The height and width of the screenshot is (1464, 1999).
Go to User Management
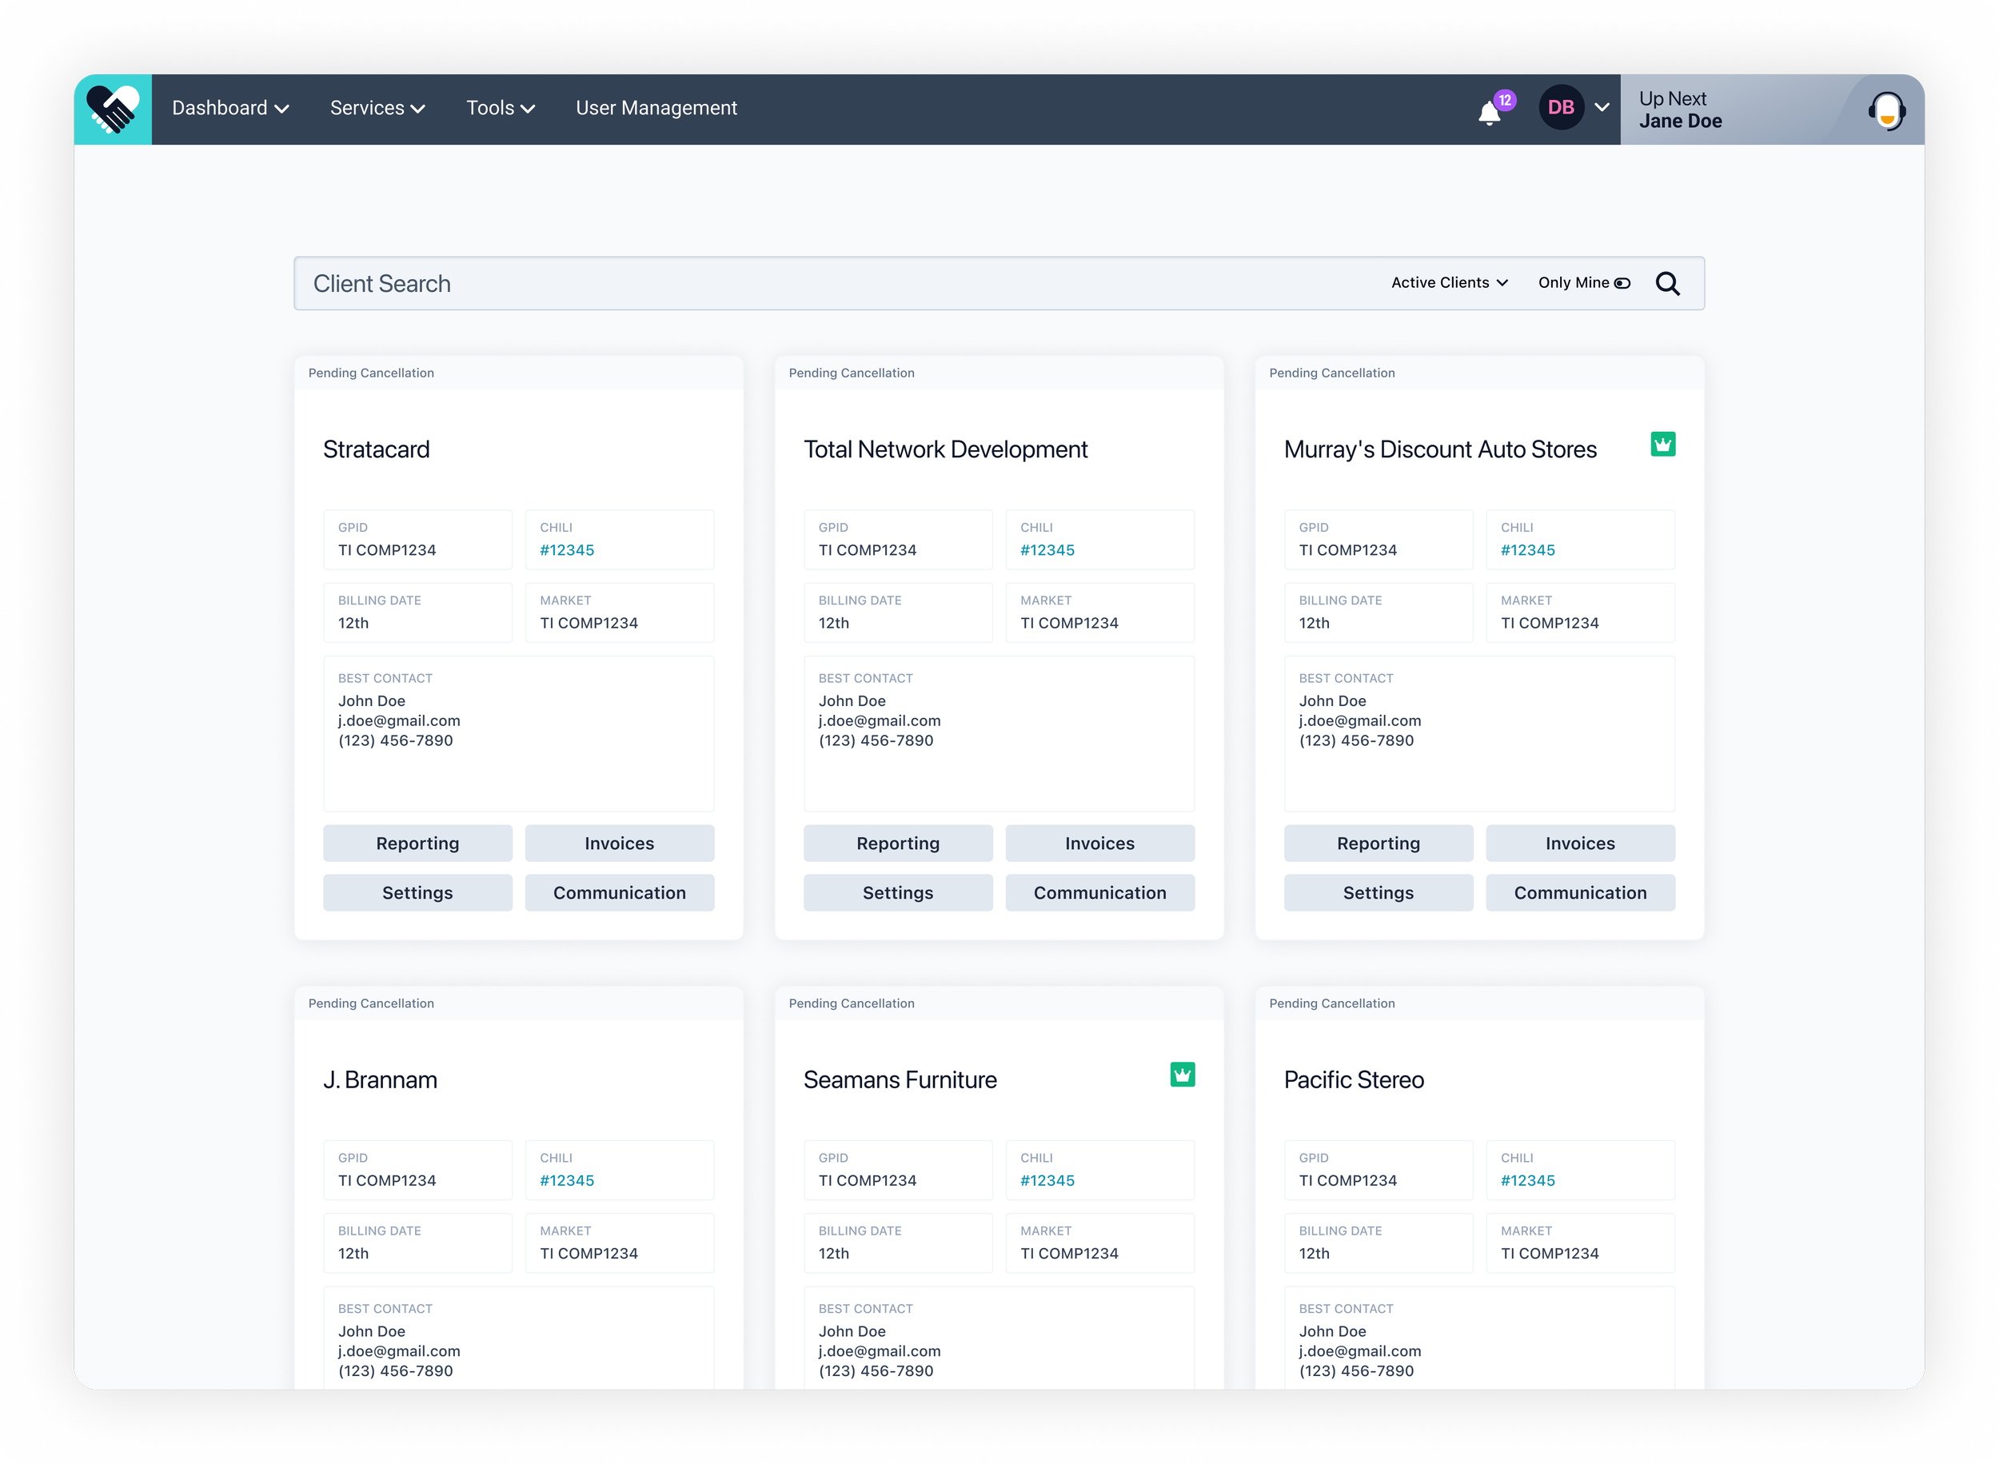click(x=656, y=108)
